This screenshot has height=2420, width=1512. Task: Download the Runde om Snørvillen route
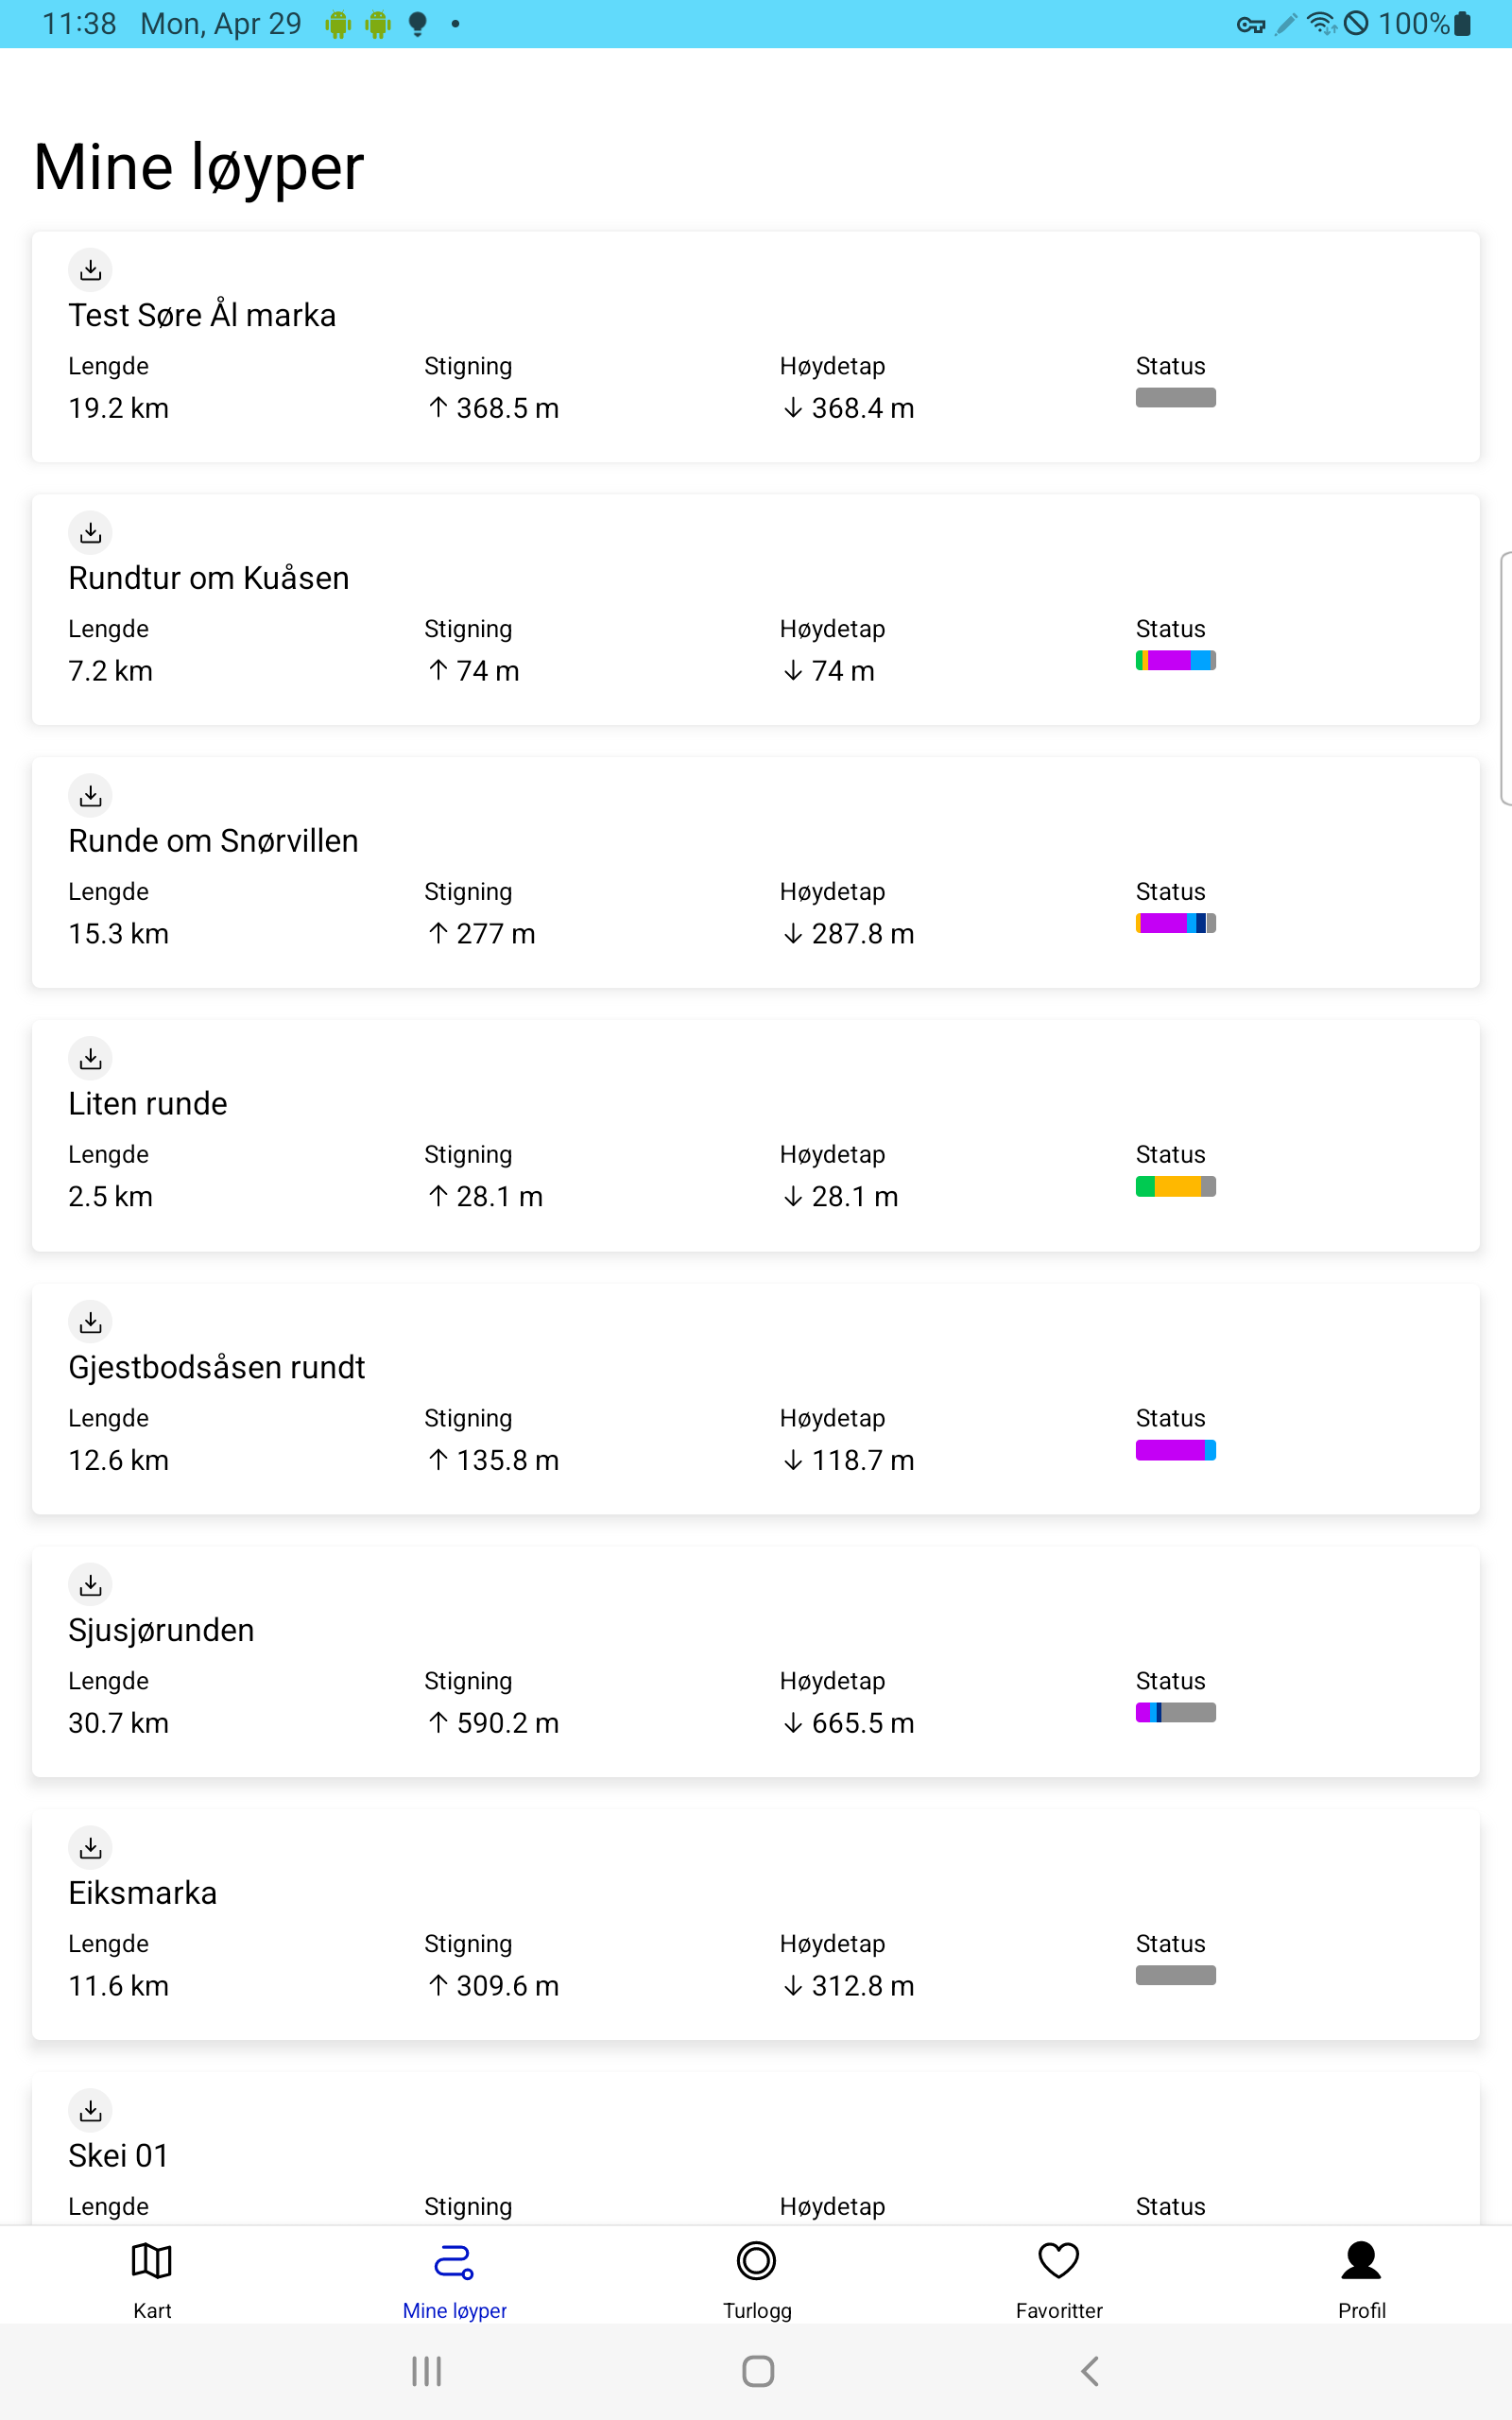90,795
